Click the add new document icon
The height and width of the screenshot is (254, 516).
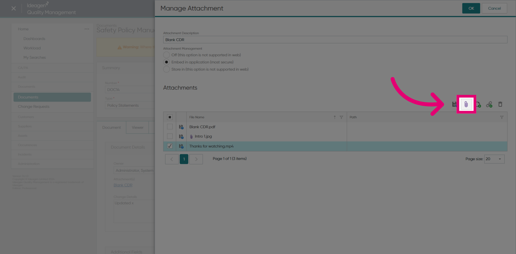click(x=478, y=104)
